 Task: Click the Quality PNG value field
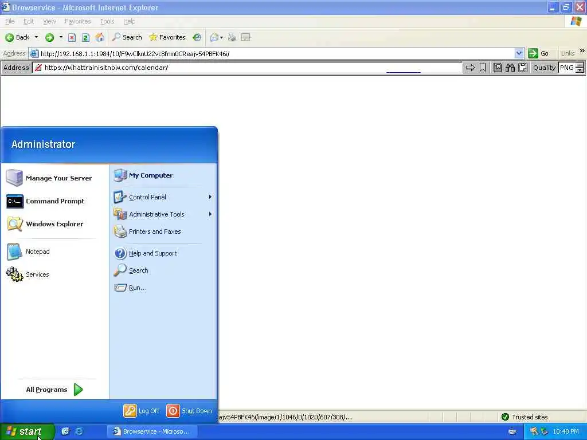click(x=567, y=68)
